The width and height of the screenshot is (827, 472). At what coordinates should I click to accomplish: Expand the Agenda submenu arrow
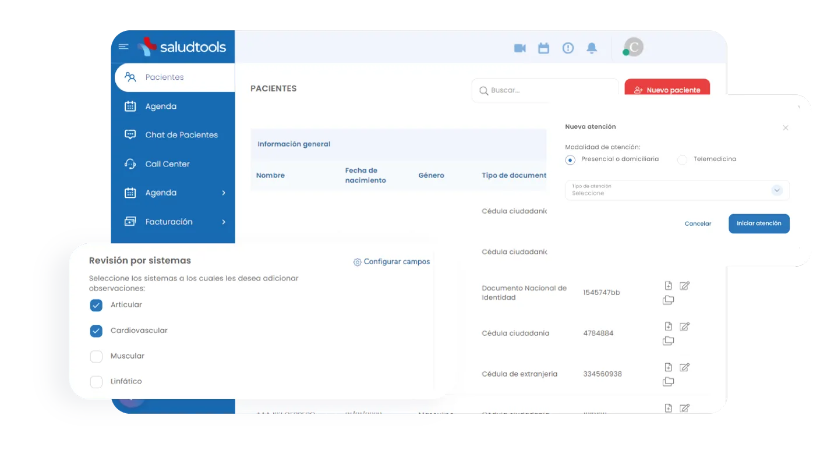pos(225,193)
